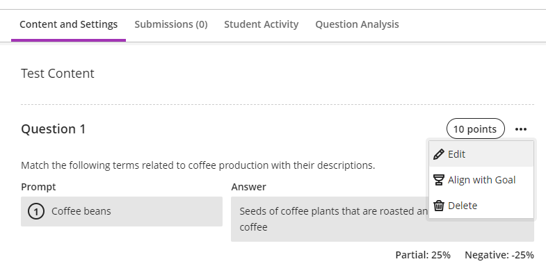Click the circled number 1 prompt marker
546x273 pixels.
click(x=36, y=211)
